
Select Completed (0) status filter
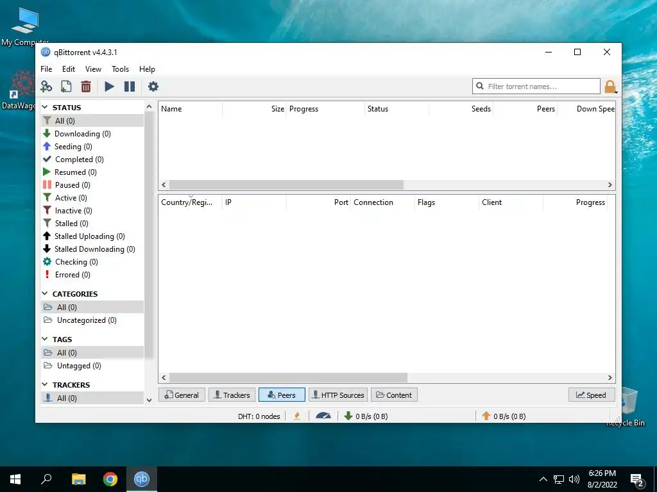(x=92, y=160)
